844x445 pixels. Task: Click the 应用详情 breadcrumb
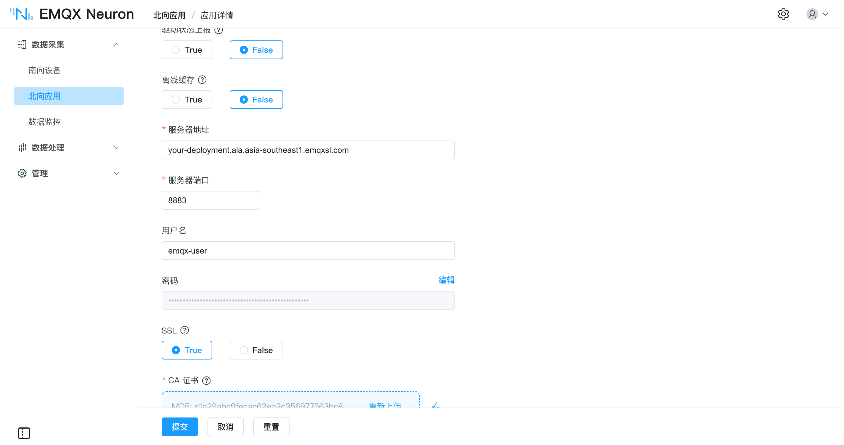[x=217, y=15]
